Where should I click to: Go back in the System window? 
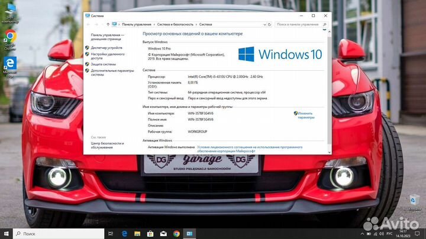click(89, 24)
